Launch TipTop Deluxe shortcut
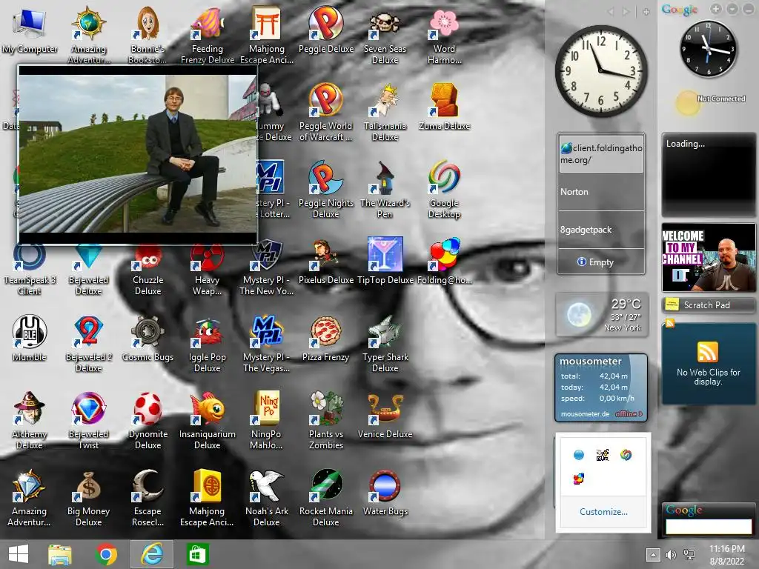The image size is (759, 569). point(385,262)
